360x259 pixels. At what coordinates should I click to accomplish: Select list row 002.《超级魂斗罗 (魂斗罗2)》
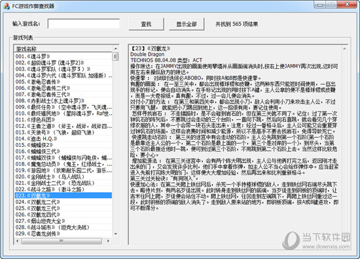point(63,63)
